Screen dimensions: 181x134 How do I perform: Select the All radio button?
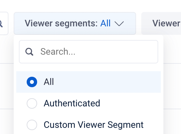point(32,82)
